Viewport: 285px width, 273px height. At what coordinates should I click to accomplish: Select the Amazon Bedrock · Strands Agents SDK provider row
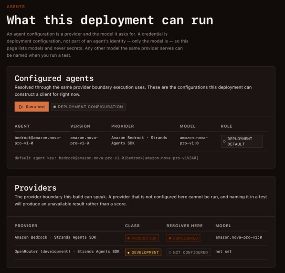pos(141,238)
